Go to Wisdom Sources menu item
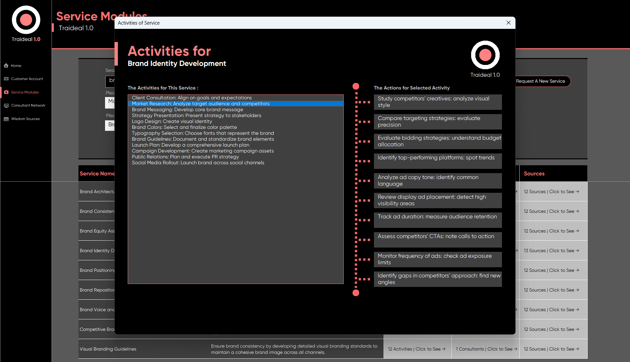The height and width of the screenshot is (362, 630). pyautogui.click(x=26, y=119)
